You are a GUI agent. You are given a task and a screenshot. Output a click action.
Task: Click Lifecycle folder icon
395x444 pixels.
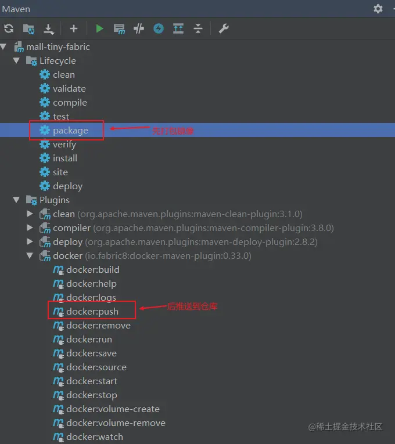(31, 60)
